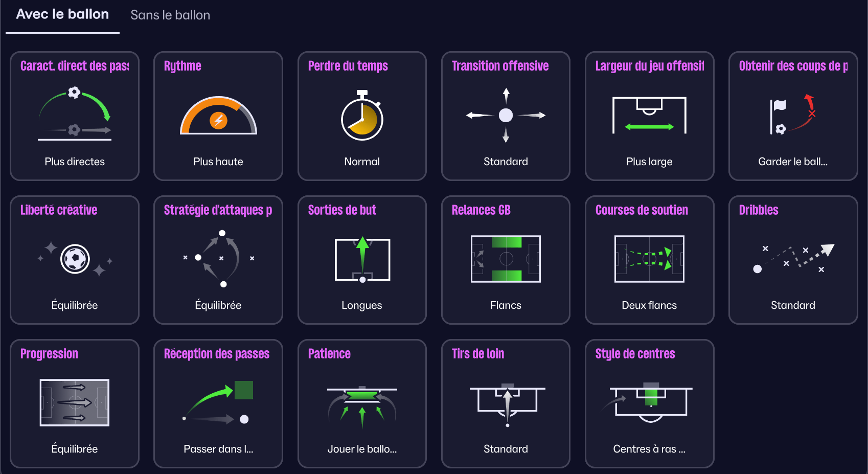This screenshot has width=868, height=474.
Task: Open the Garder le ball... setting label
Action: pos(793,162)
